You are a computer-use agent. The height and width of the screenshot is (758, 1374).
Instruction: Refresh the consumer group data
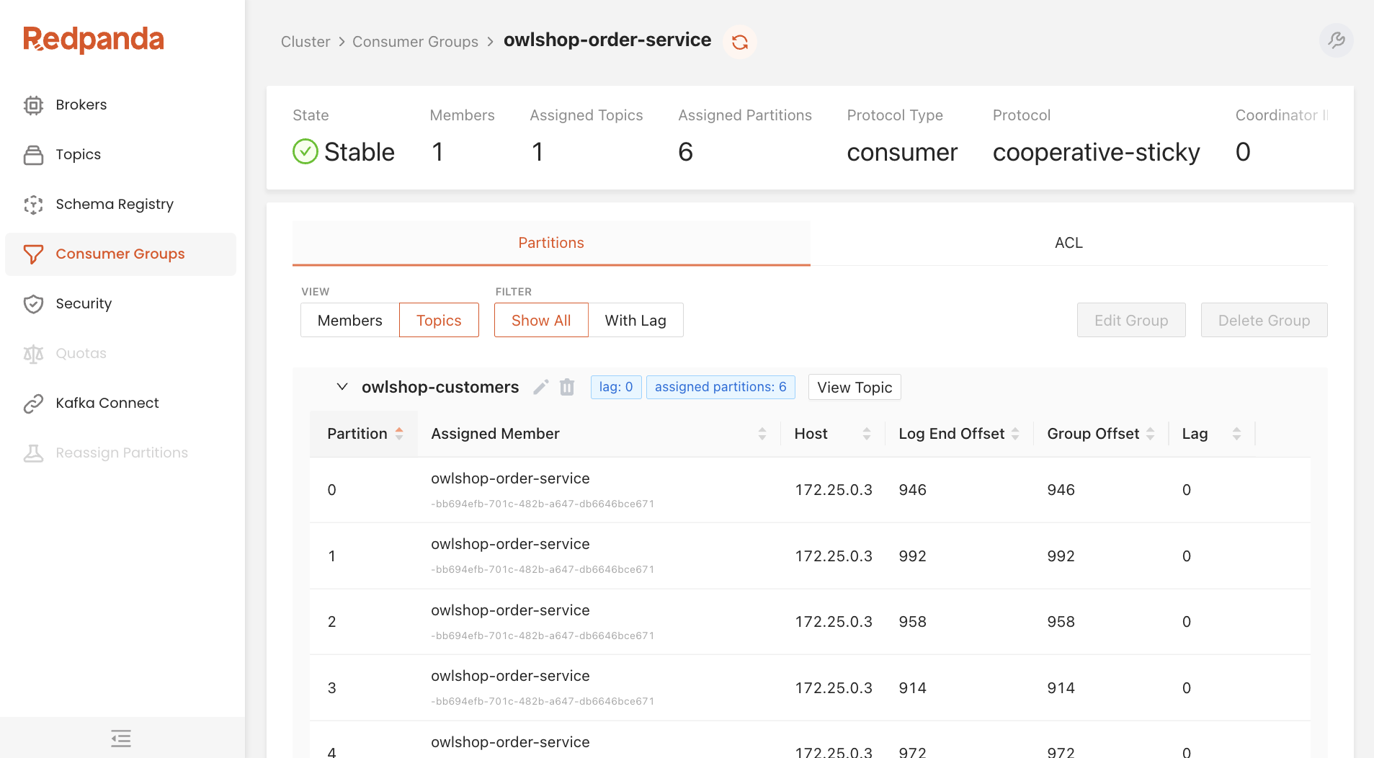(x=740, y=42)
